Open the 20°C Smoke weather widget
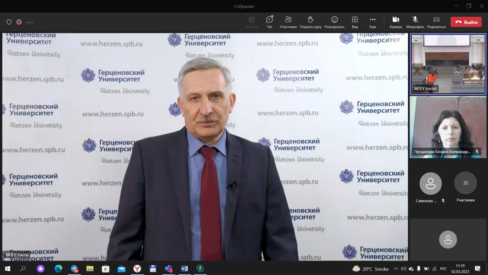This screenshot has height=275, width=488. click(x=371, y=269)
